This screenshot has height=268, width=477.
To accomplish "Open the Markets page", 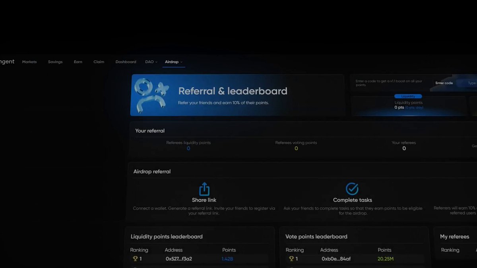I will [29, 62].
